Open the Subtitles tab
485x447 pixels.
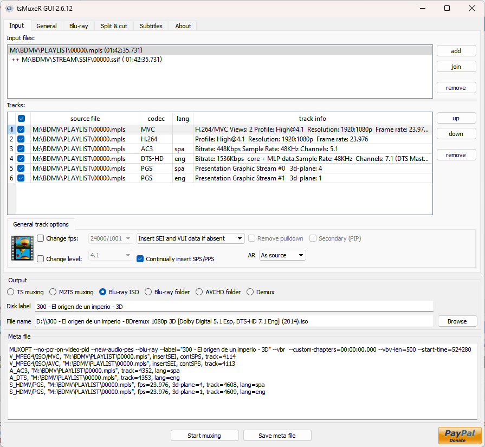(151, 26)
